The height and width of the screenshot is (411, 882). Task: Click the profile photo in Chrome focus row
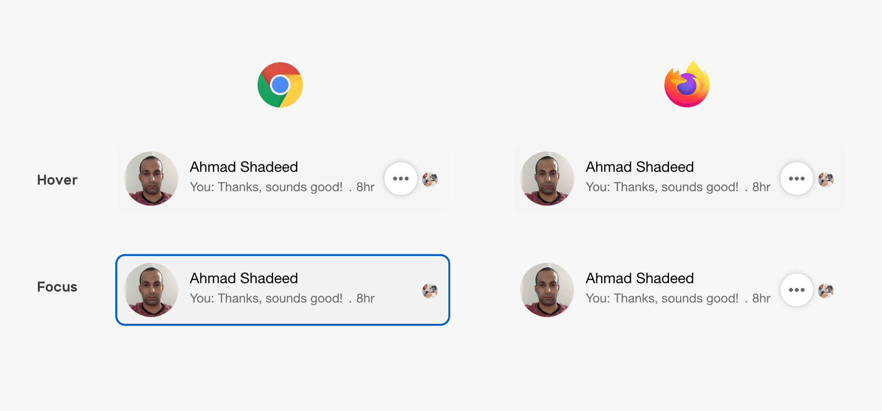[151, 290]
